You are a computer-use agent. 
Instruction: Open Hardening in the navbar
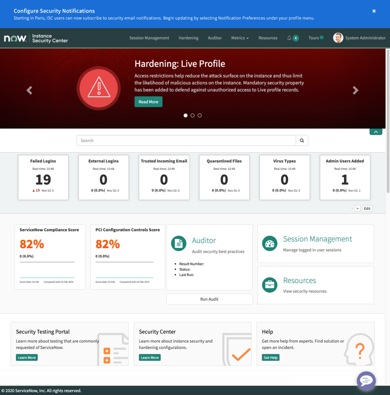point(188,38)
